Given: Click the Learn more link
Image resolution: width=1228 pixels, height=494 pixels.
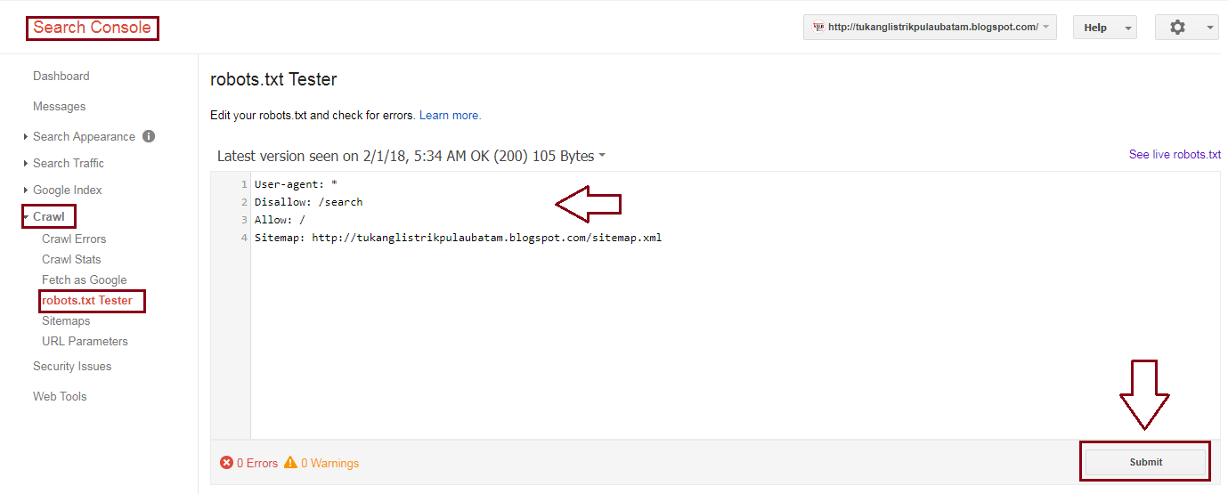Looking at the screenshot, I should point(450,116).
